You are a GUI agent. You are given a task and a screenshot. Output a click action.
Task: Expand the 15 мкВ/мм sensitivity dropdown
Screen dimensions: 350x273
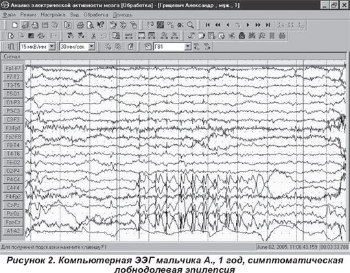[x=52, y=47]
